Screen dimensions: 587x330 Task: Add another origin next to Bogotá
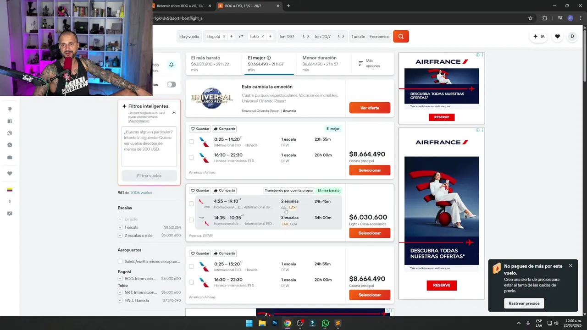231,37
